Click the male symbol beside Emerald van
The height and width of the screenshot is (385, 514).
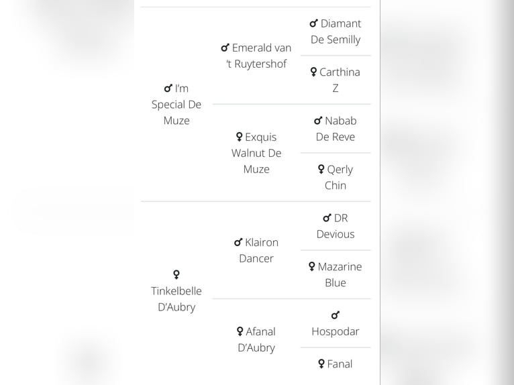coord(225,48)
